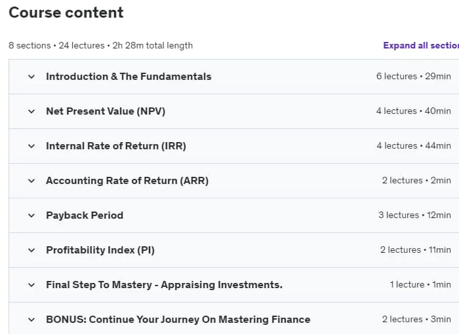Open BONUS: Continue Your Journey section title

178,320
